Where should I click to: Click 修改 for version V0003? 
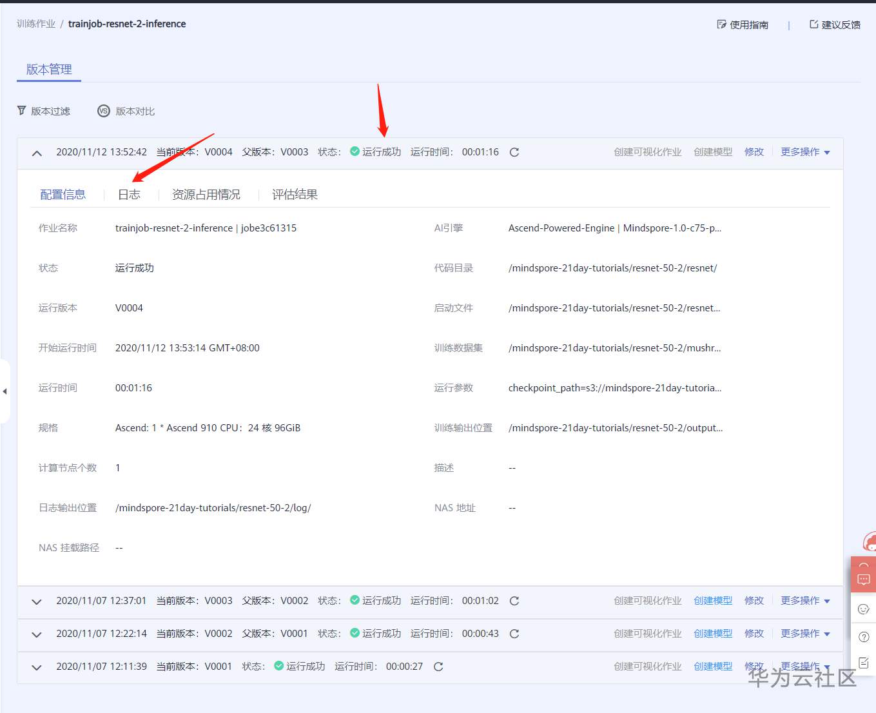point(754,601)
